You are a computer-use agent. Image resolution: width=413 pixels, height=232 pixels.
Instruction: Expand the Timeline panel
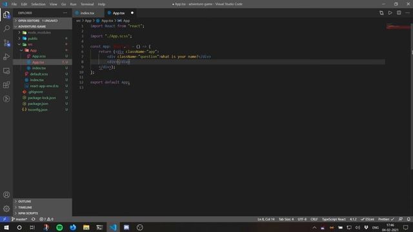coord(43,208)
